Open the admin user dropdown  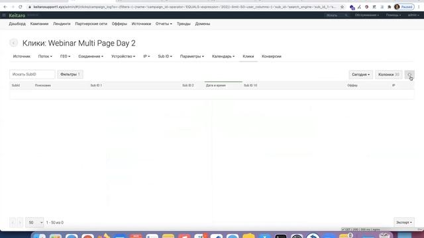coord(413,15)
